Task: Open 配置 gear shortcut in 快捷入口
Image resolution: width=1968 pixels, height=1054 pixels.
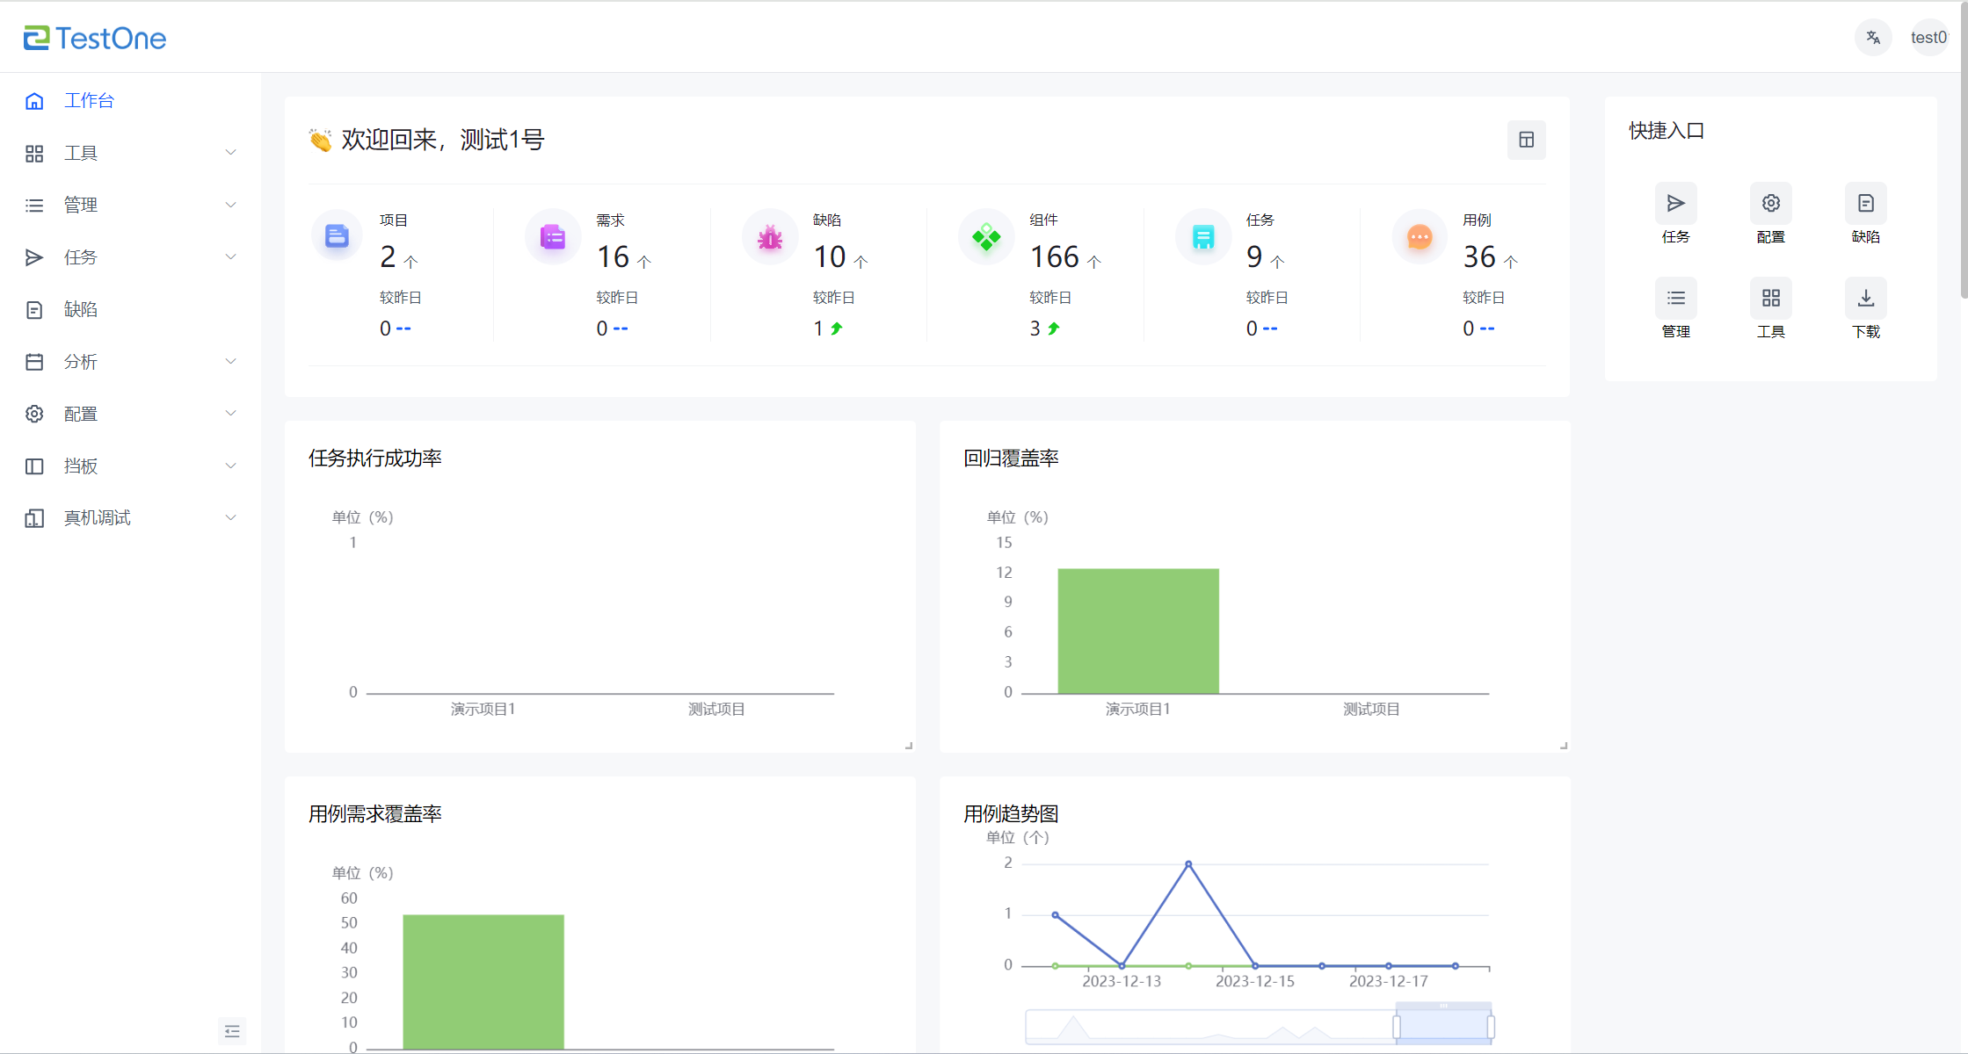Action: coord(1770,204)
